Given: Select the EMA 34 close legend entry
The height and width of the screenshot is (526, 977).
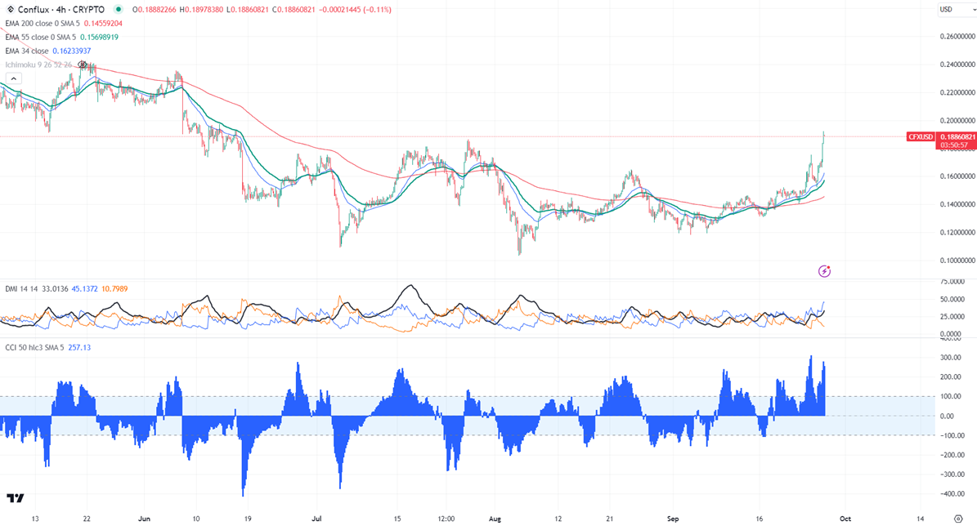Looking at the screenshot, I should click(27, 51).
